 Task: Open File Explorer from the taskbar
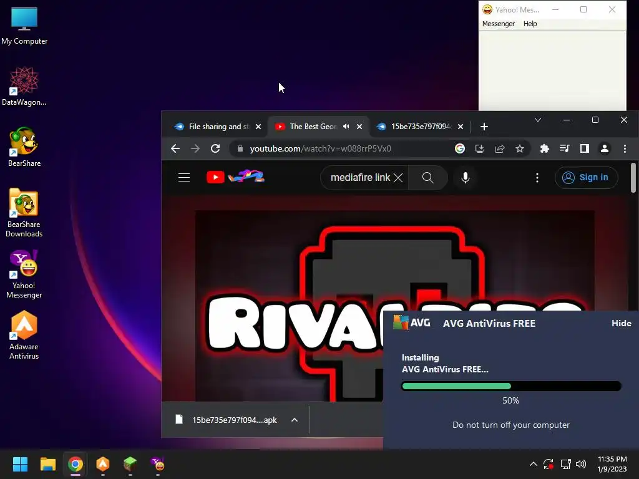(47, 464)
